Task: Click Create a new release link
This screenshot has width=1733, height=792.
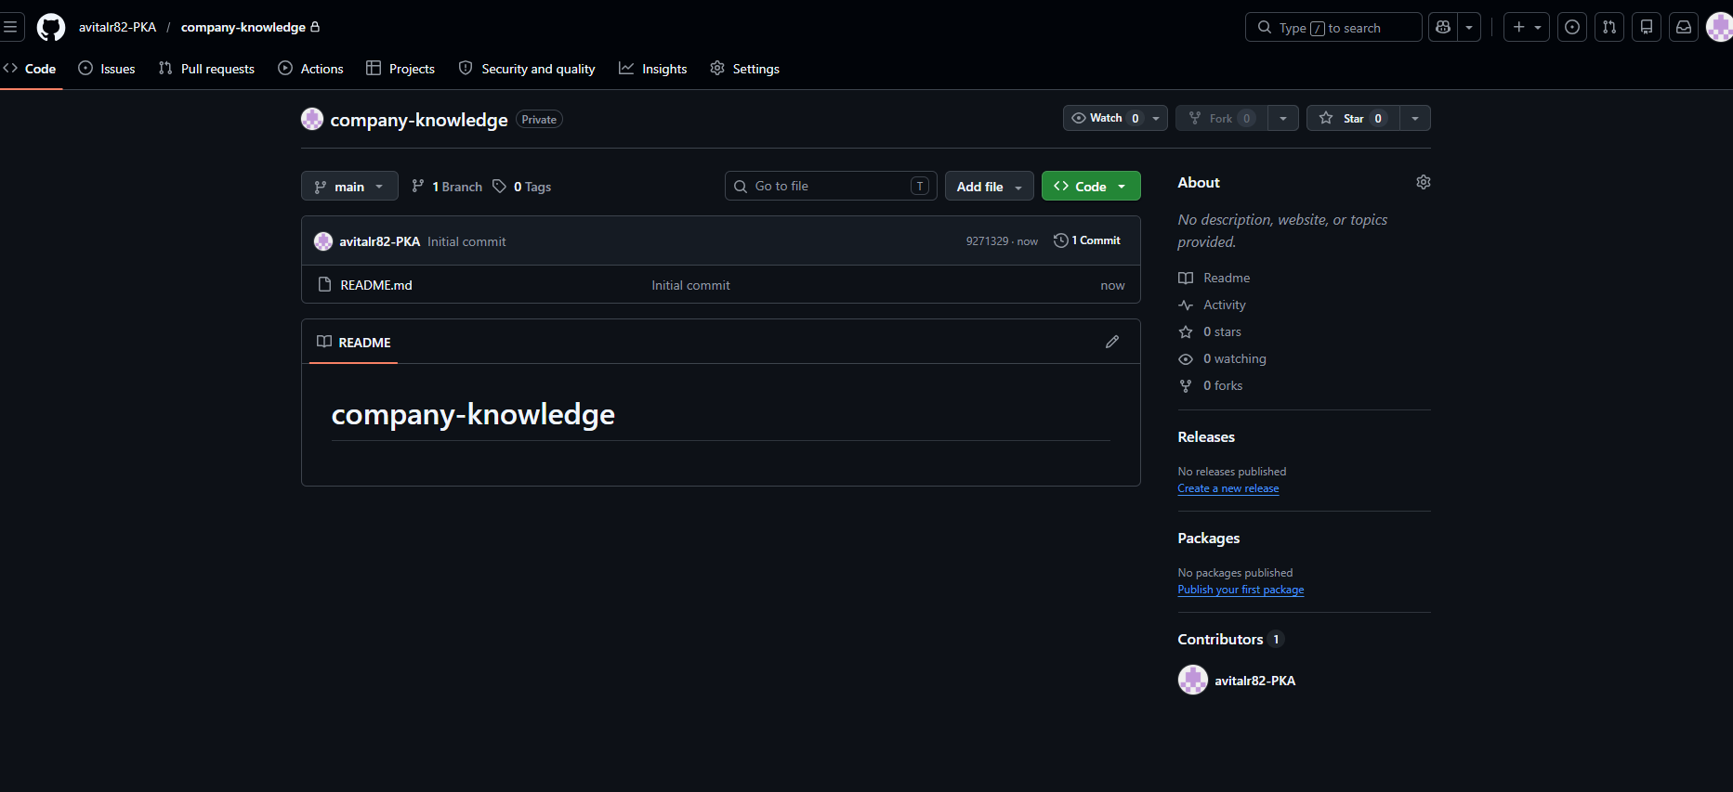Action: tap(1228, 488)
